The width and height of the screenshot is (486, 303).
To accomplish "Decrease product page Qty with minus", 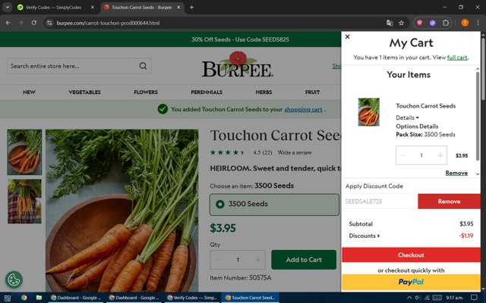I will [217, 260].
